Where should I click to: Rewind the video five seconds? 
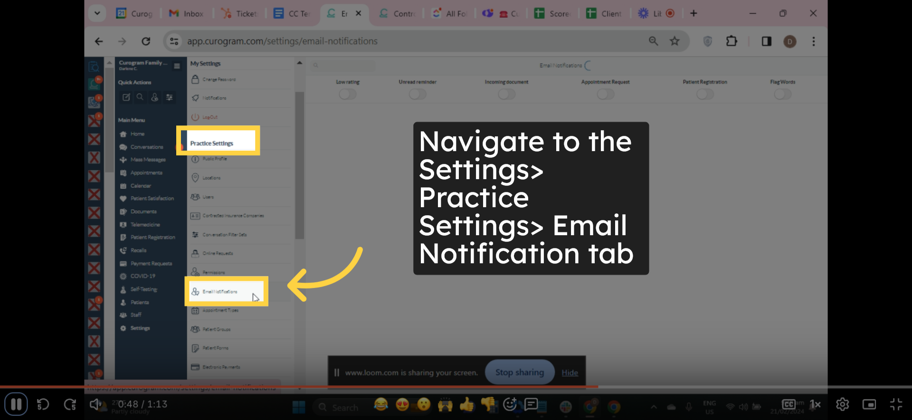[x=43, y=404]
